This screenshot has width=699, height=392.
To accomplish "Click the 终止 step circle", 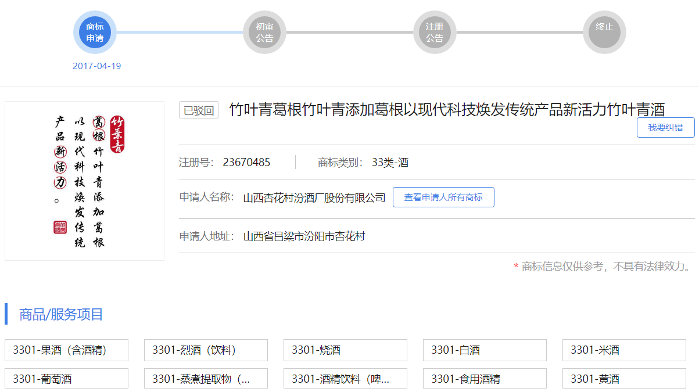I will pyautogui.click(x=604, y=32).
